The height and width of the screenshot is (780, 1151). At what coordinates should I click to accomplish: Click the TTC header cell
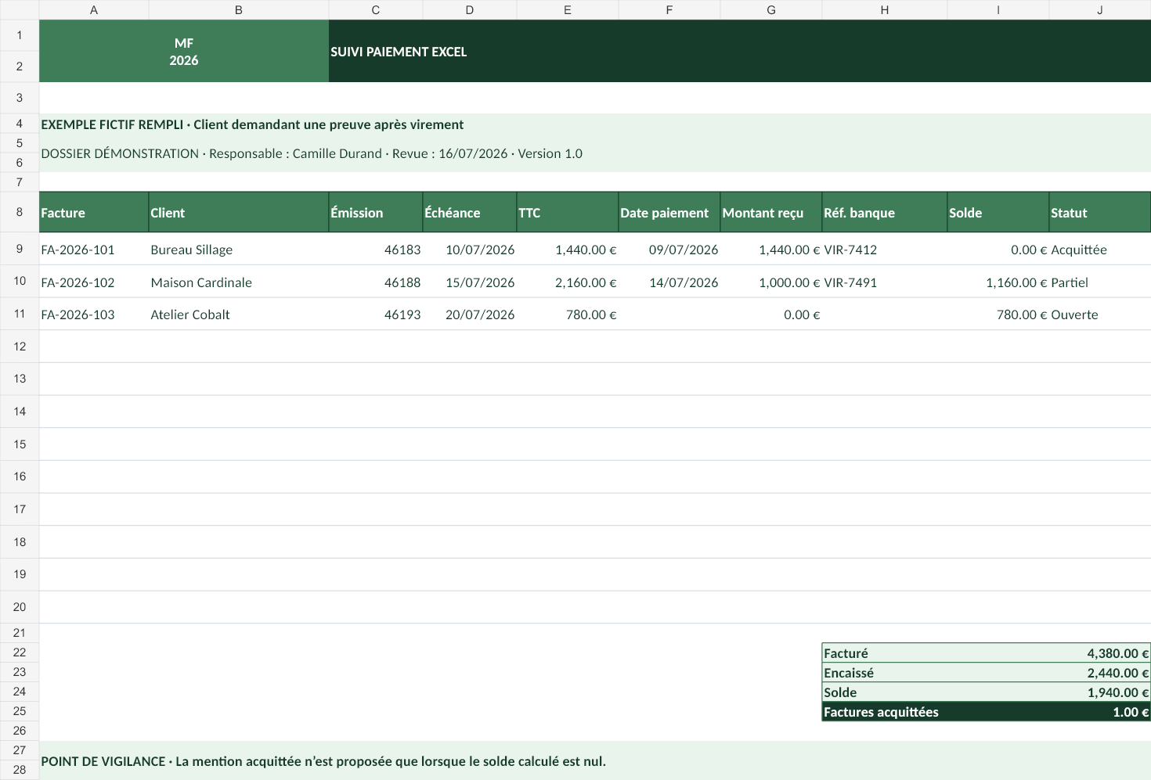(x=568, y=212)
